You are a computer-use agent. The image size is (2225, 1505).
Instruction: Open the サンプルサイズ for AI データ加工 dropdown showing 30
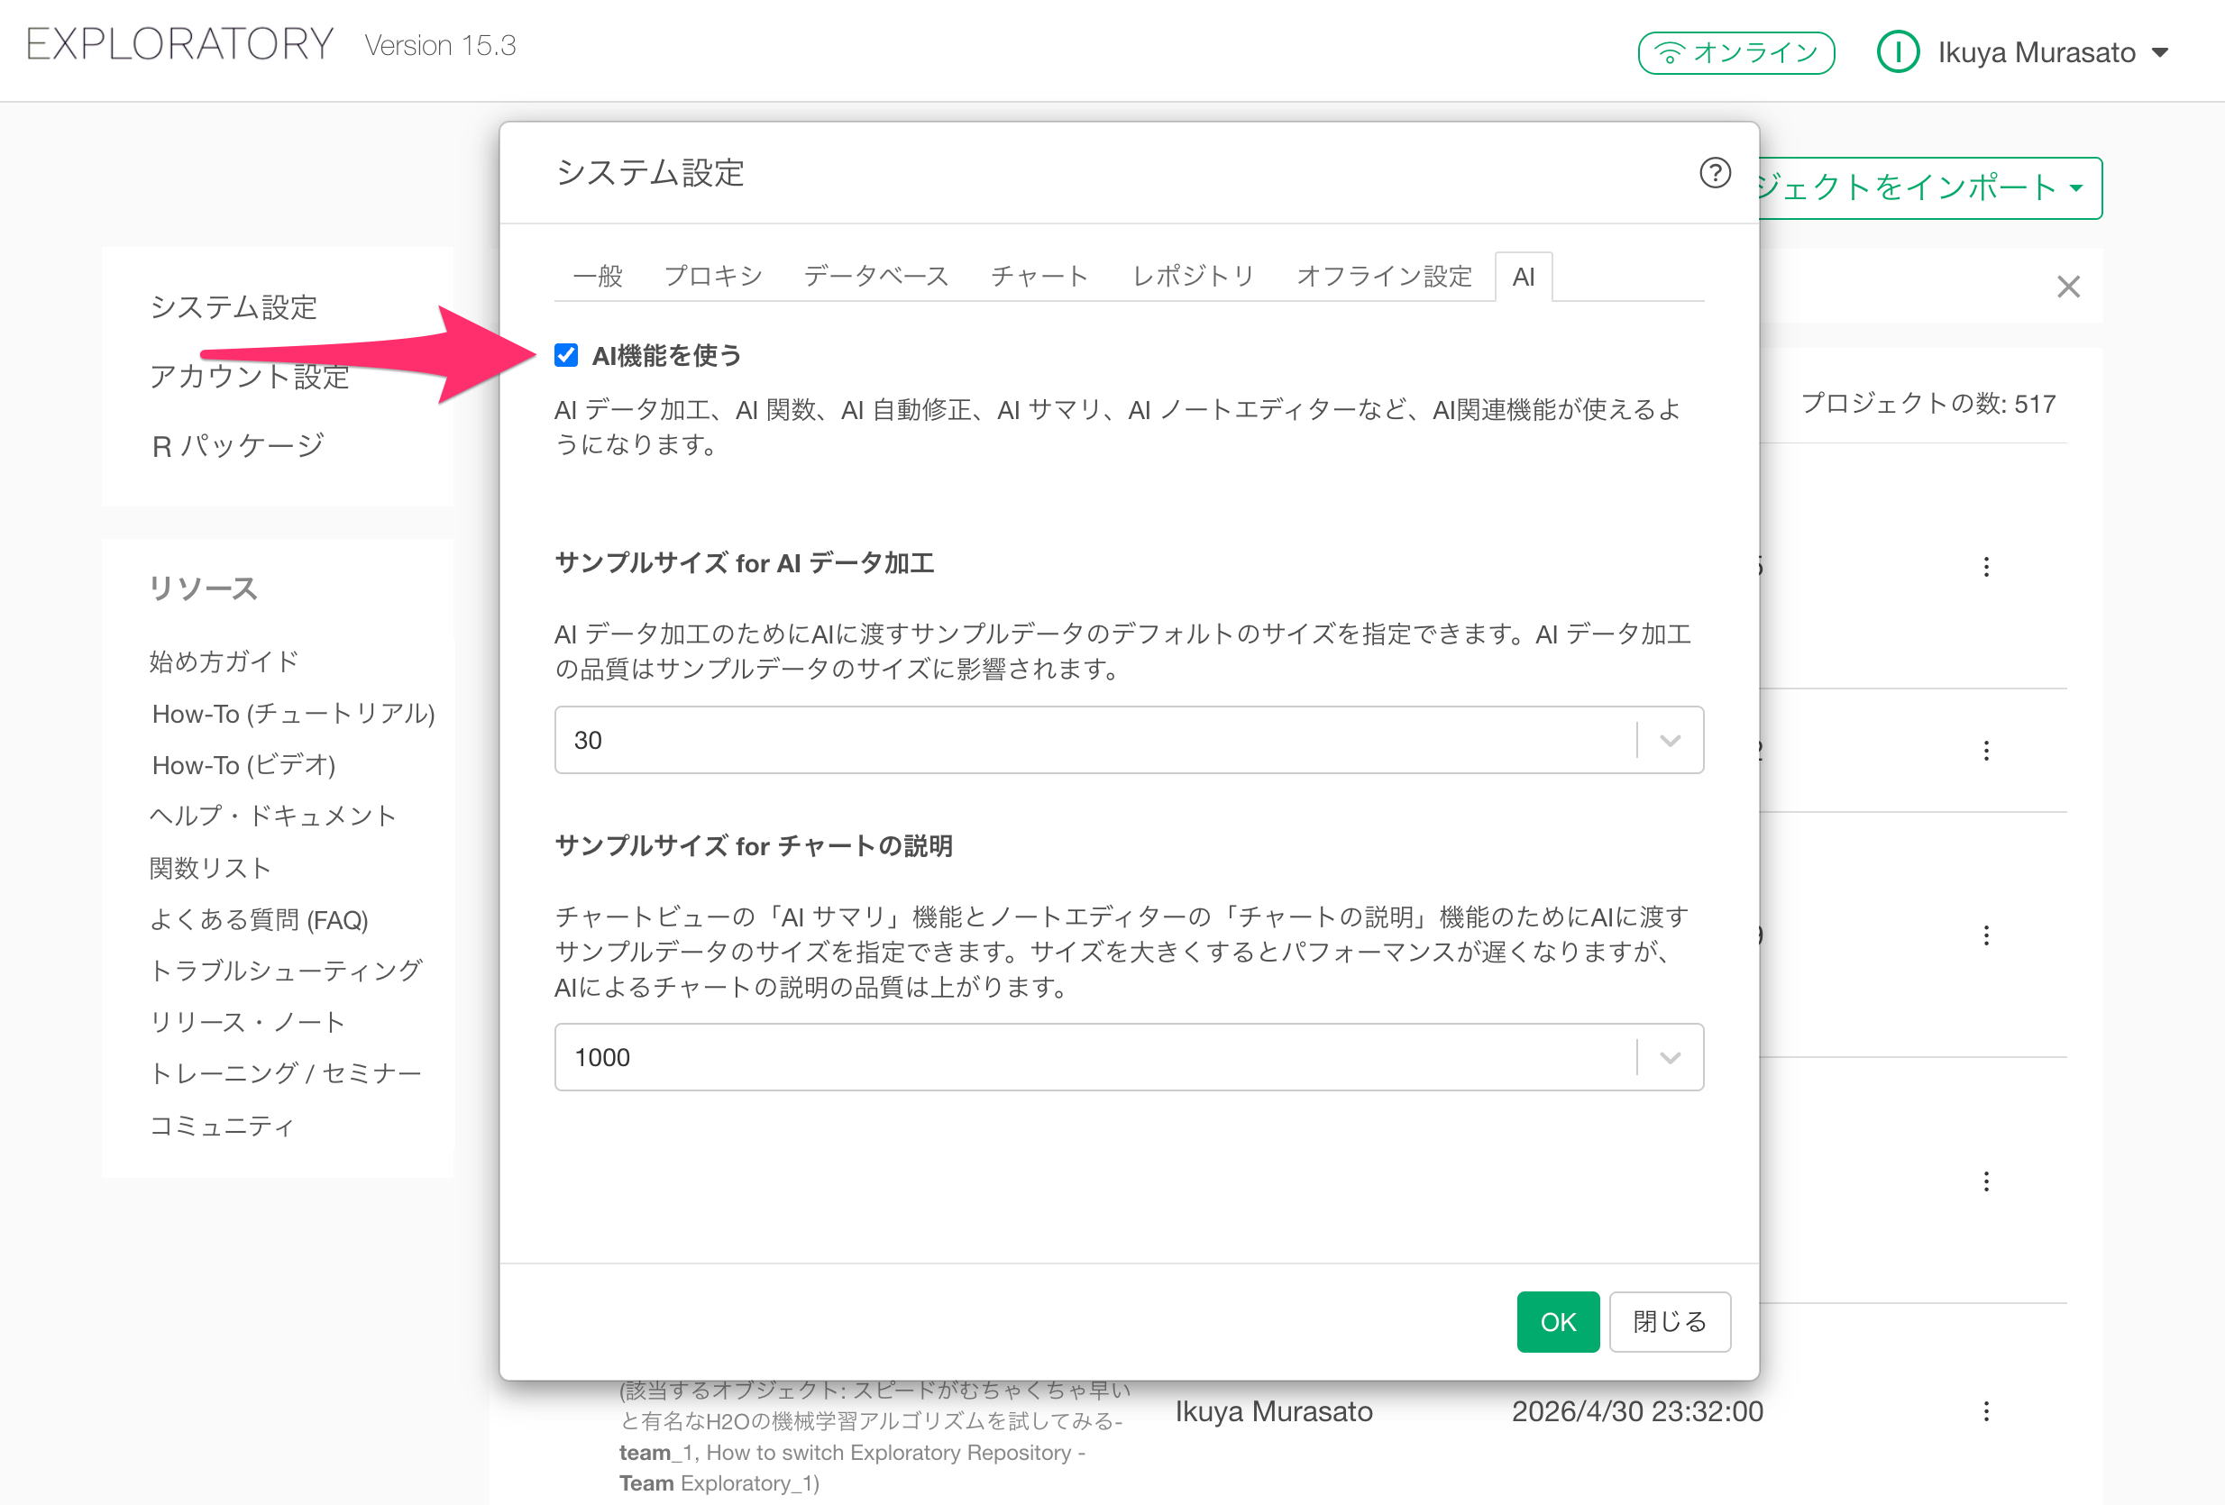pyautogui.click(x=1129, y=740)
